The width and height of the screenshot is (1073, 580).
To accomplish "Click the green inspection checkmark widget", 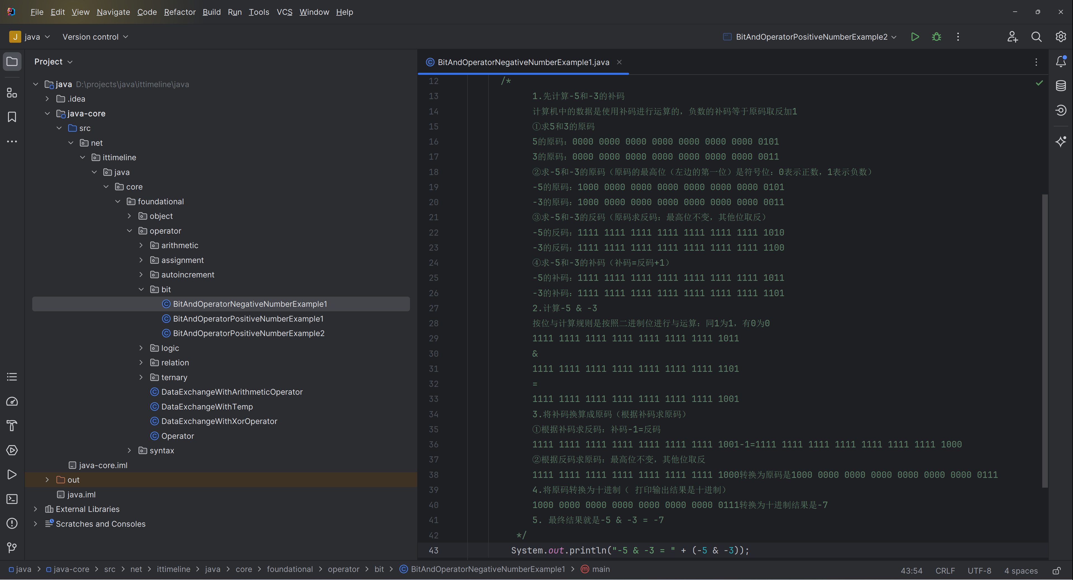I will [1040, 83].
